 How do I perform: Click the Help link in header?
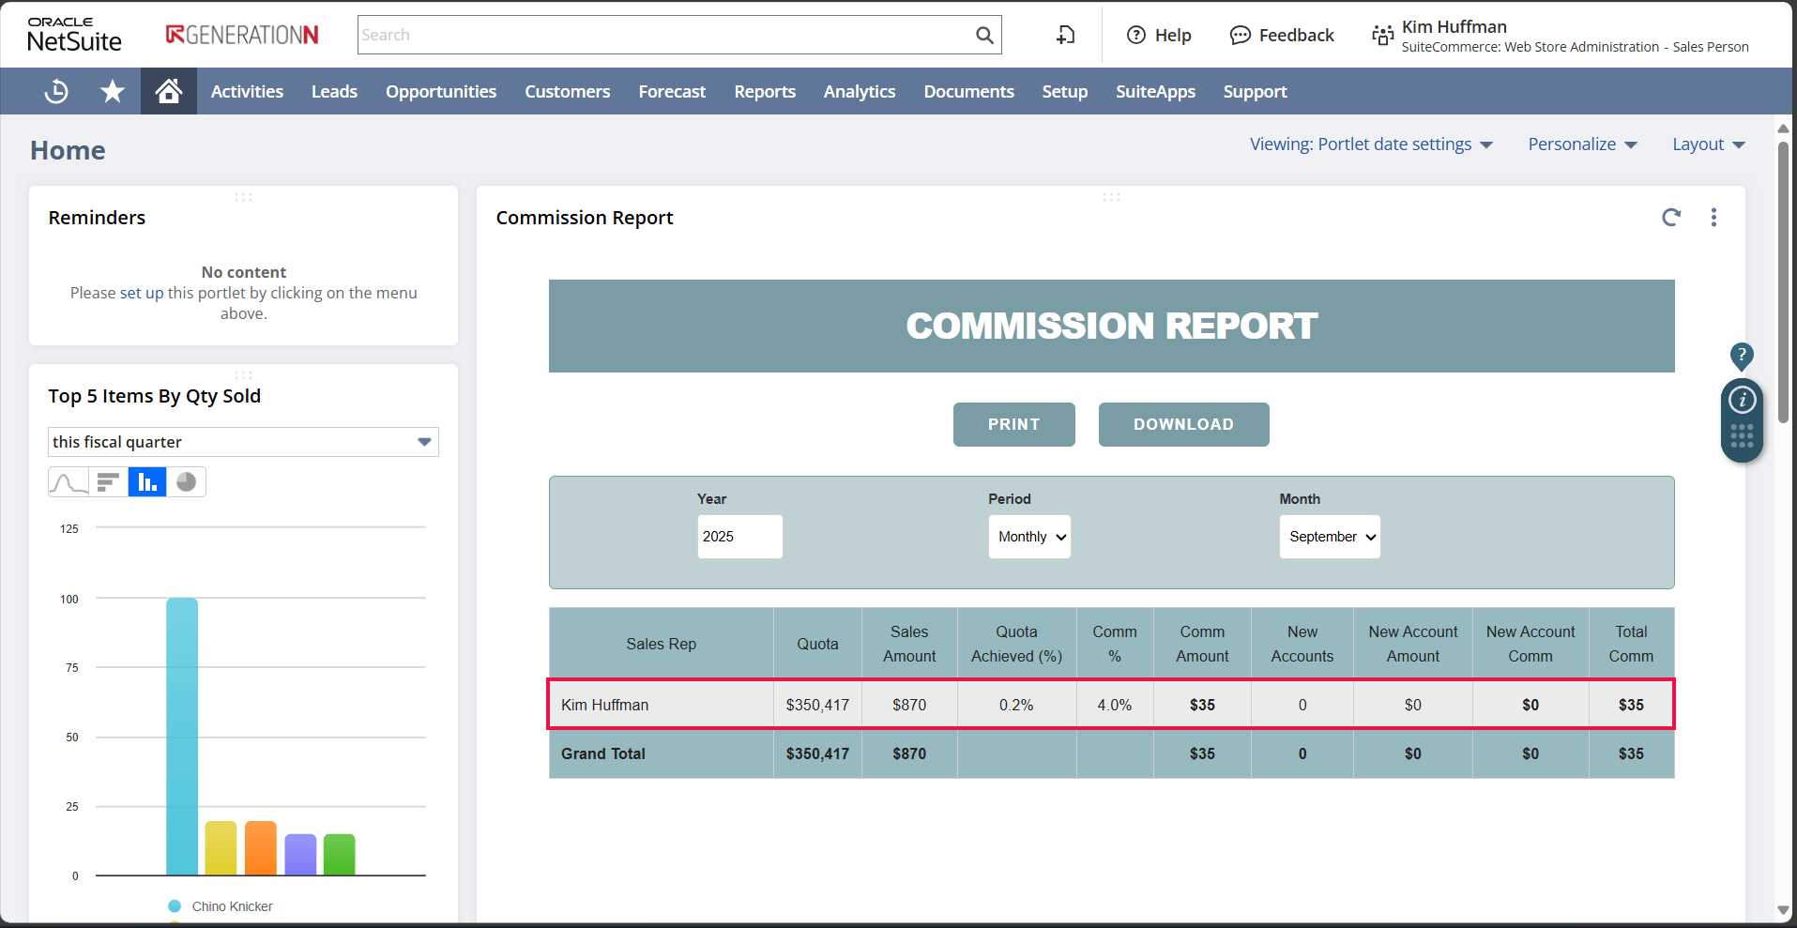[x=1173, y=35]
